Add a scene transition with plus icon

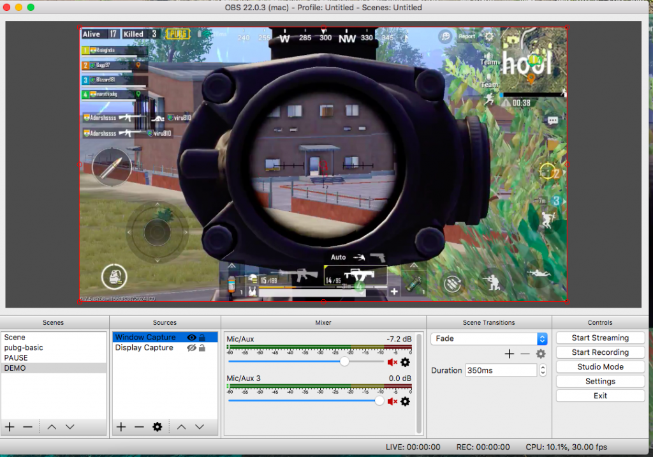pyautogui.click(x=510, y=354)
